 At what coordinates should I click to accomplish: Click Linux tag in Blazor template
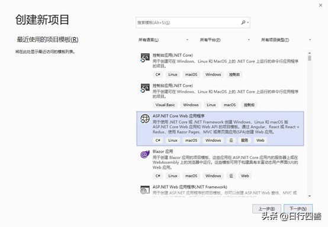pos(173,176)
